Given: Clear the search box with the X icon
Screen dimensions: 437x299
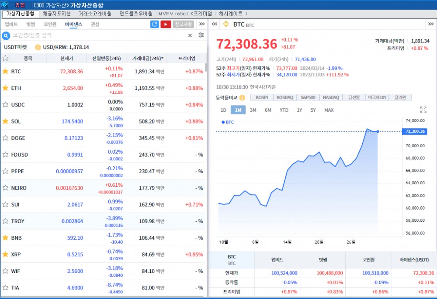Looking at the screenshot, I should 190,35.
